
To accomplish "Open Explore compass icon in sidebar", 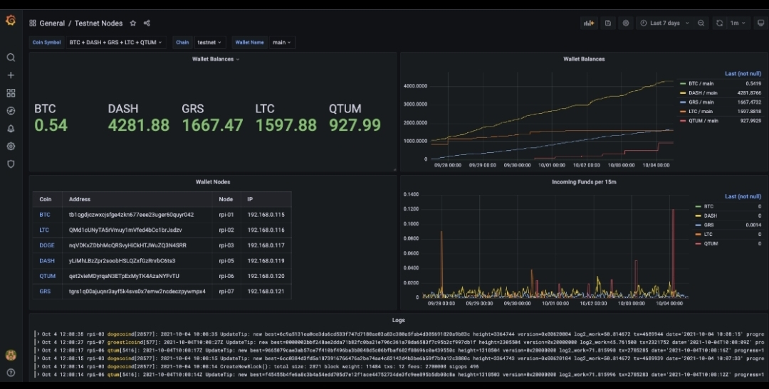I will (x=11, y=111).
